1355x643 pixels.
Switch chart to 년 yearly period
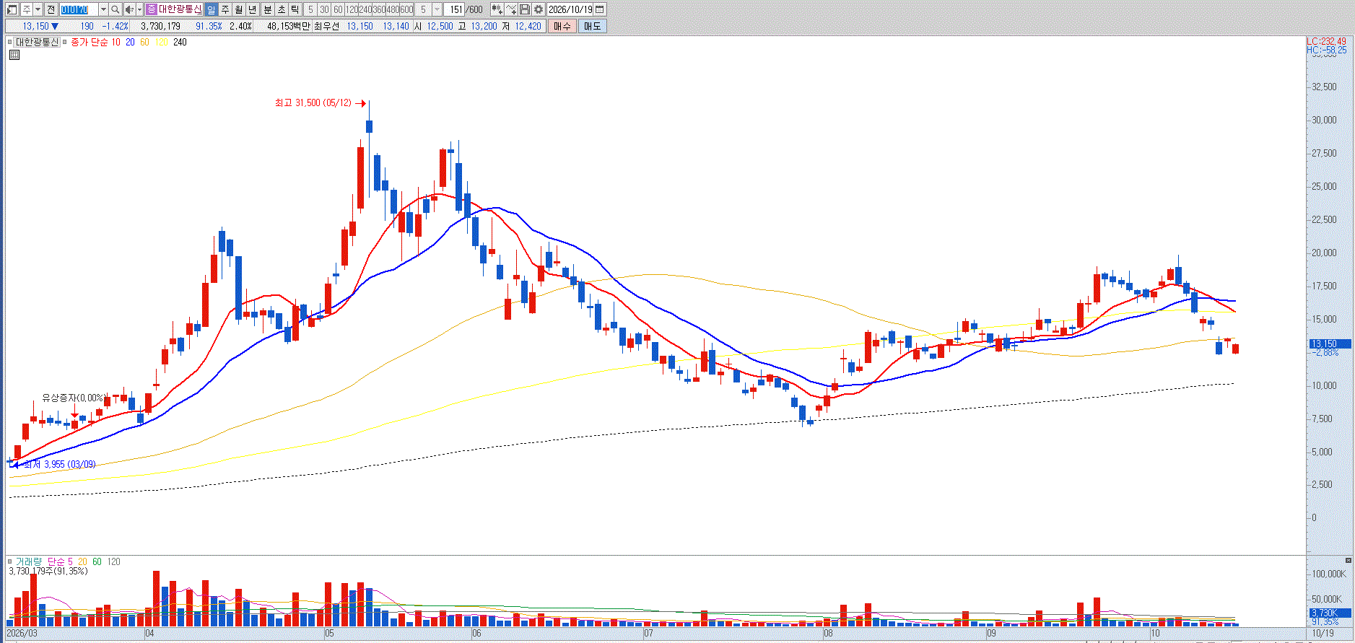[253, 9]
